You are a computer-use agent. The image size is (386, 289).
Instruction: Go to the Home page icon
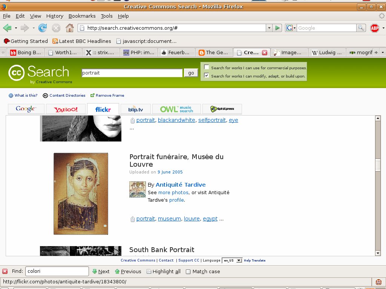coord(70,28)
